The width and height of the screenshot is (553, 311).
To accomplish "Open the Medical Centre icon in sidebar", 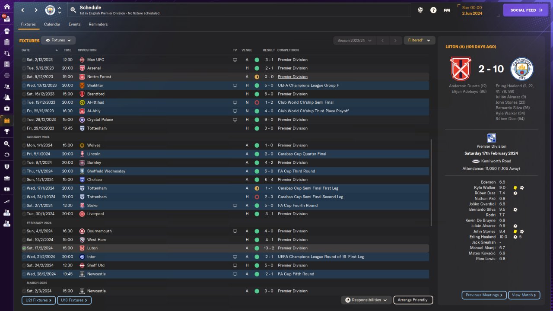I will click(6, 108).
